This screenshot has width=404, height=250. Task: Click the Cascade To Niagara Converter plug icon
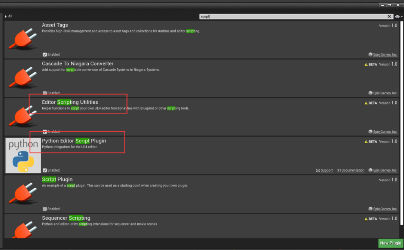[23, 78]
